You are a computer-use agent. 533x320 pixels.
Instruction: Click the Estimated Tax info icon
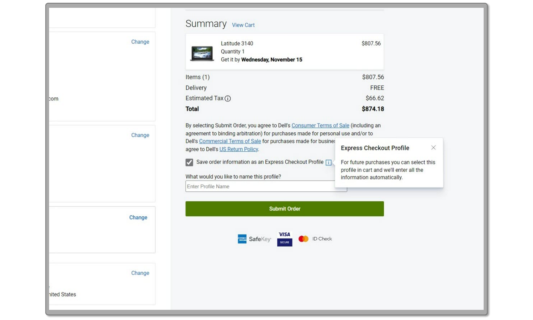pyautogui.click(x=228, y=98)
